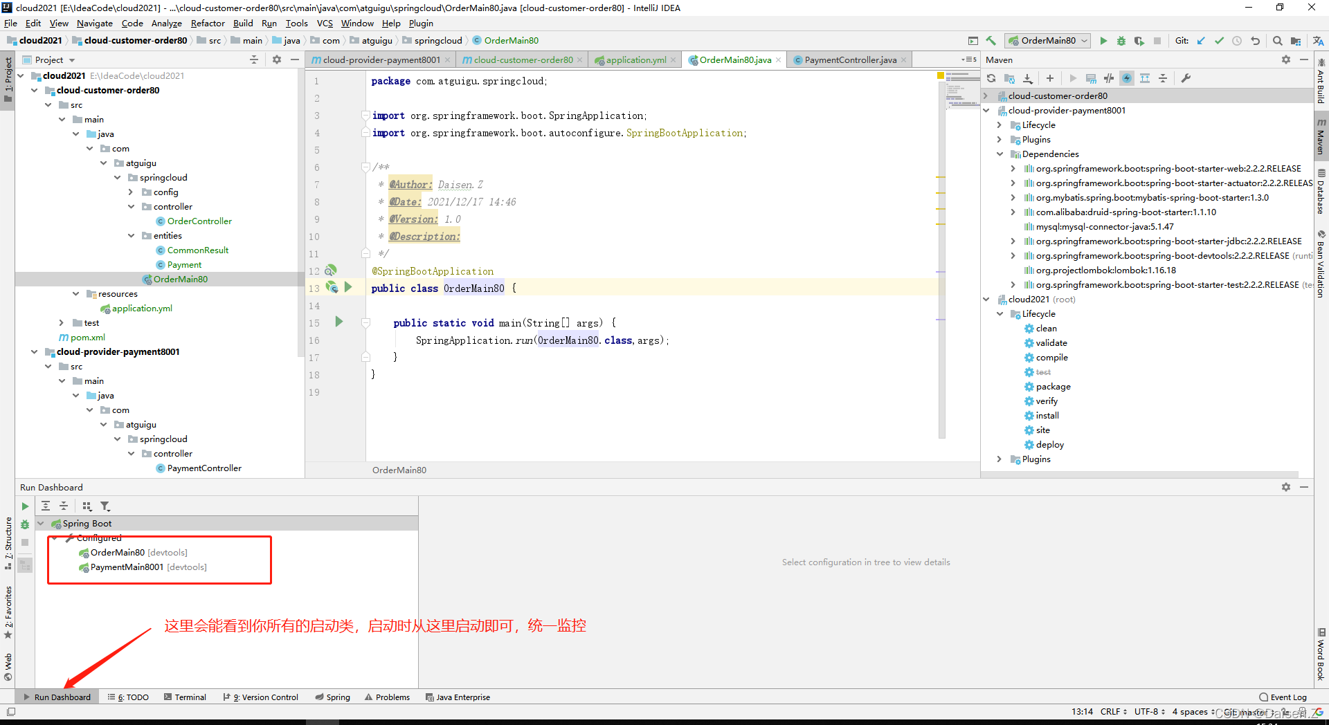
Task: Open the Database side panel
Action: [1321, 191]
